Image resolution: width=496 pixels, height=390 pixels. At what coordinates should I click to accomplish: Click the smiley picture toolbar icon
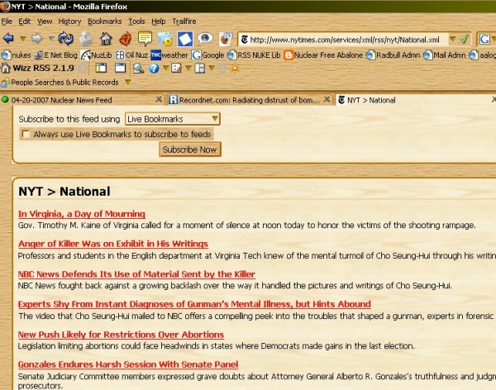point(165,39)
